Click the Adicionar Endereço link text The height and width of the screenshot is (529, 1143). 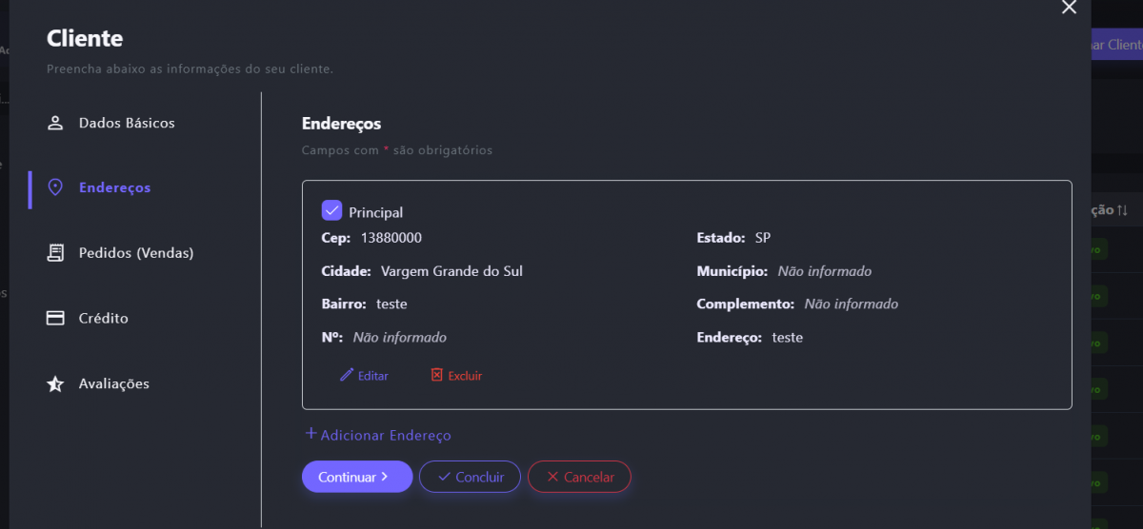[386, 435]
